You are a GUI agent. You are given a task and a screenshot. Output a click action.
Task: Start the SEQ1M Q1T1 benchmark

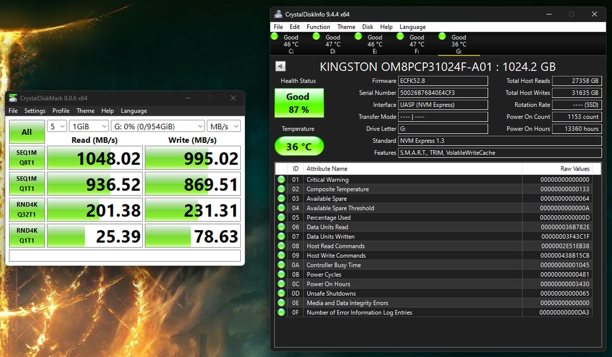27,184
